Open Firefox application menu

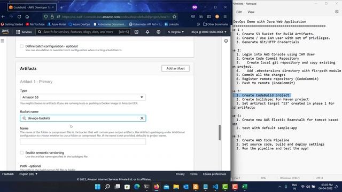(x=225, y=17)
